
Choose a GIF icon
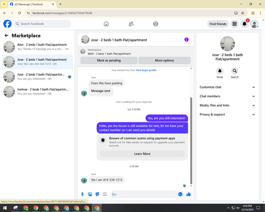point(105,195)
